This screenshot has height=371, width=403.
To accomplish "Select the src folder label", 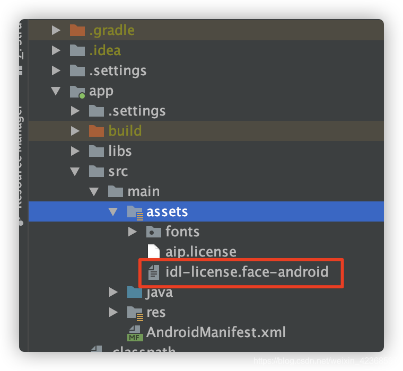I will click(x=118, y=171).
